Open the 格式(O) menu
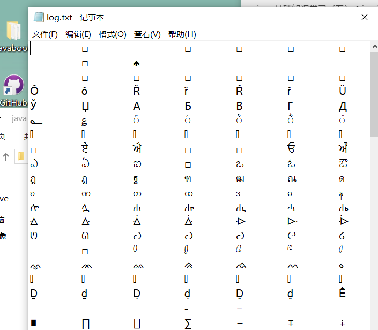378x330 pixels. [x=113, y=34]
